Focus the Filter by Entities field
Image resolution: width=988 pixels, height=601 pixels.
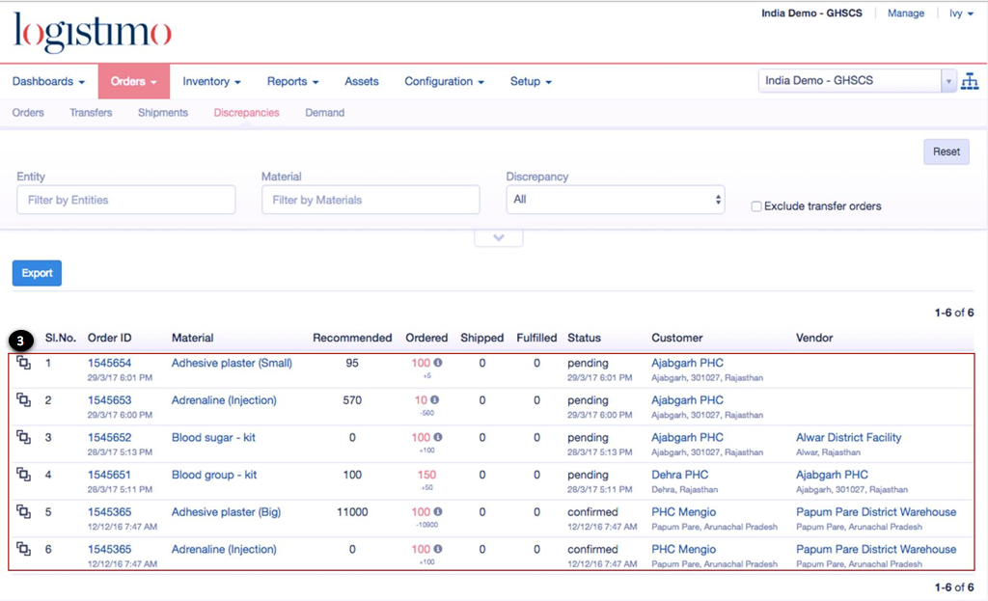[126, 200]
